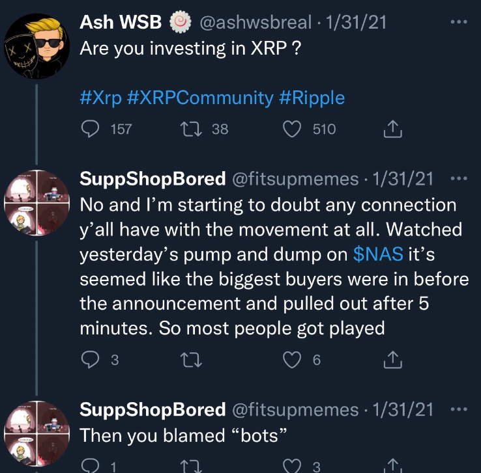Open the $NAS cashtag link
481x473 pixels.
(x=377, y=254)
